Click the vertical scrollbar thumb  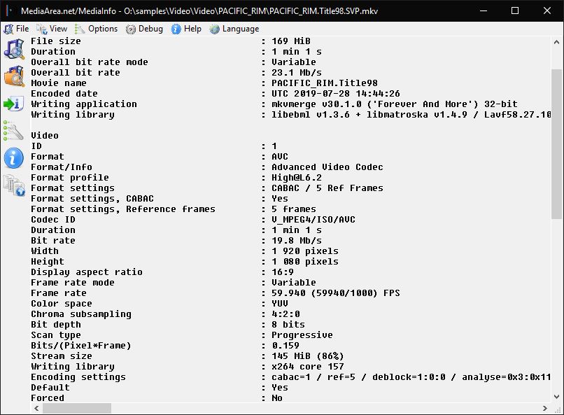click(556, 143)
